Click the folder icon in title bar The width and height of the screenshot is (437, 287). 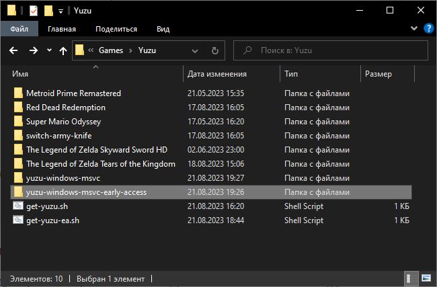coord(11,11)
